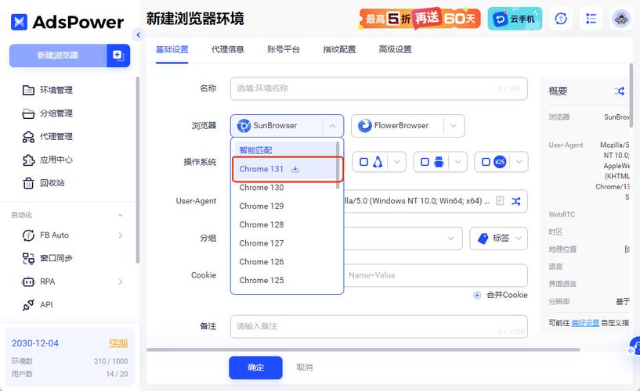The image size is (640, 391).
Task: Open the user avatar menu
Action: click(621, 19)
